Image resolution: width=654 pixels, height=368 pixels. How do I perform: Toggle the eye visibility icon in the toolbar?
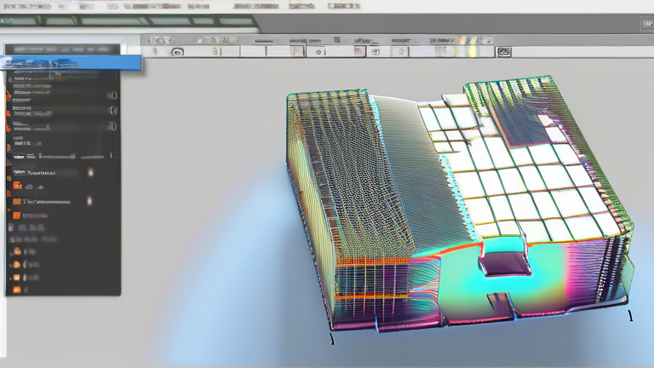click(177, 52)
